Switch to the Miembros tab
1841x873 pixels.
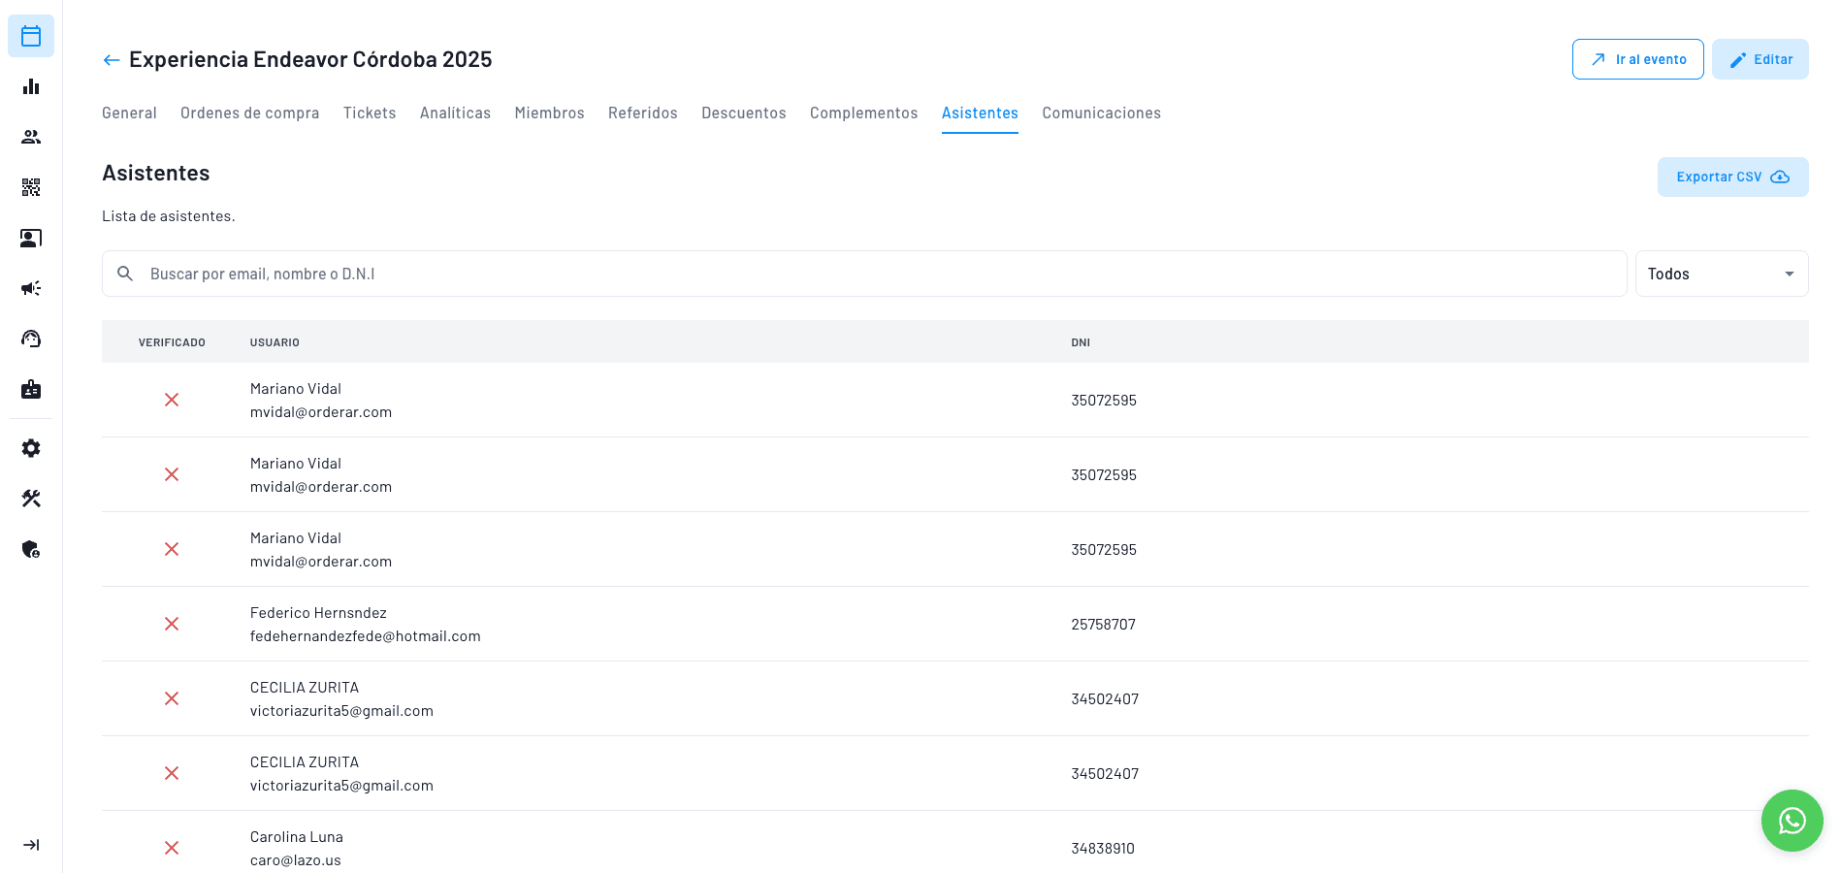549,113
